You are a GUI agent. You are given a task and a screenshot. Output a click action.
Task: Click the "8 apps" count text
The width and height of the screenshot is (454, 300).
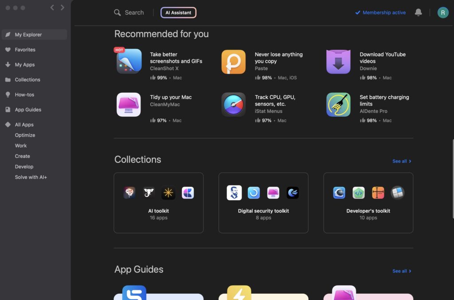click(263, 218)
